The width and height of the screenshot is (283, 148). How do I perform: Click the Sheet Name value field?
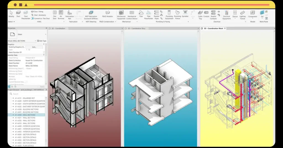(x=35, y=66)
